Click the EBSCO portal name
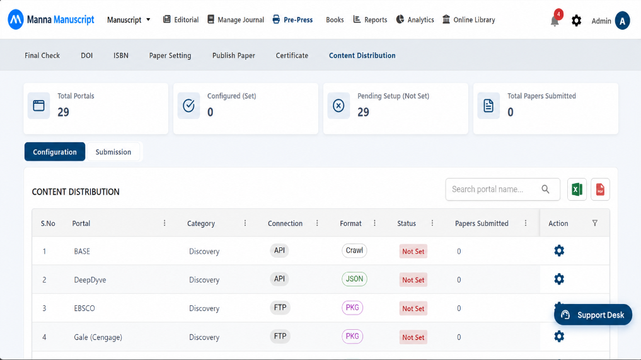 pos(84,308)
